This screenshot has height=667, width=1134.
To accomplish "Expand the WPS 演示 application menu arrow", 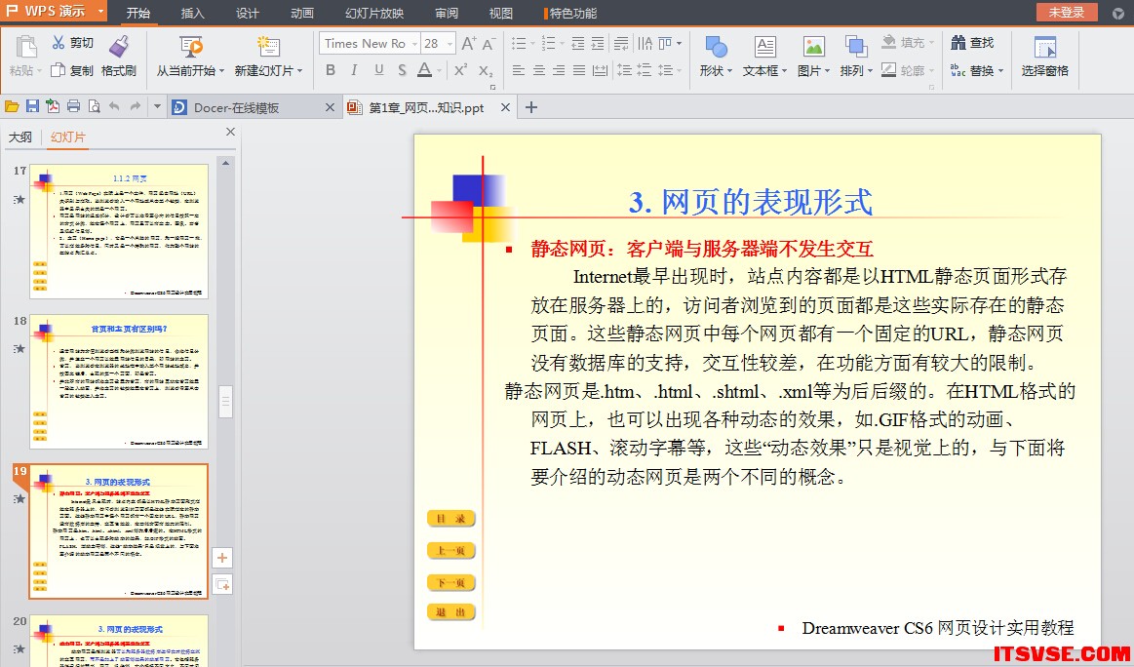I will click(99, 11).
